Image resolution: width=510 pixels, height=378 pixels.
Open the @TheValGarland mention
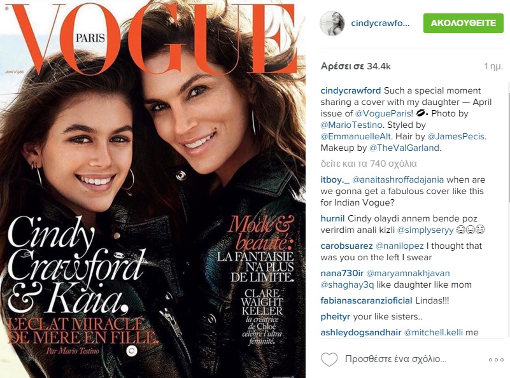click(x=404, y=148)
